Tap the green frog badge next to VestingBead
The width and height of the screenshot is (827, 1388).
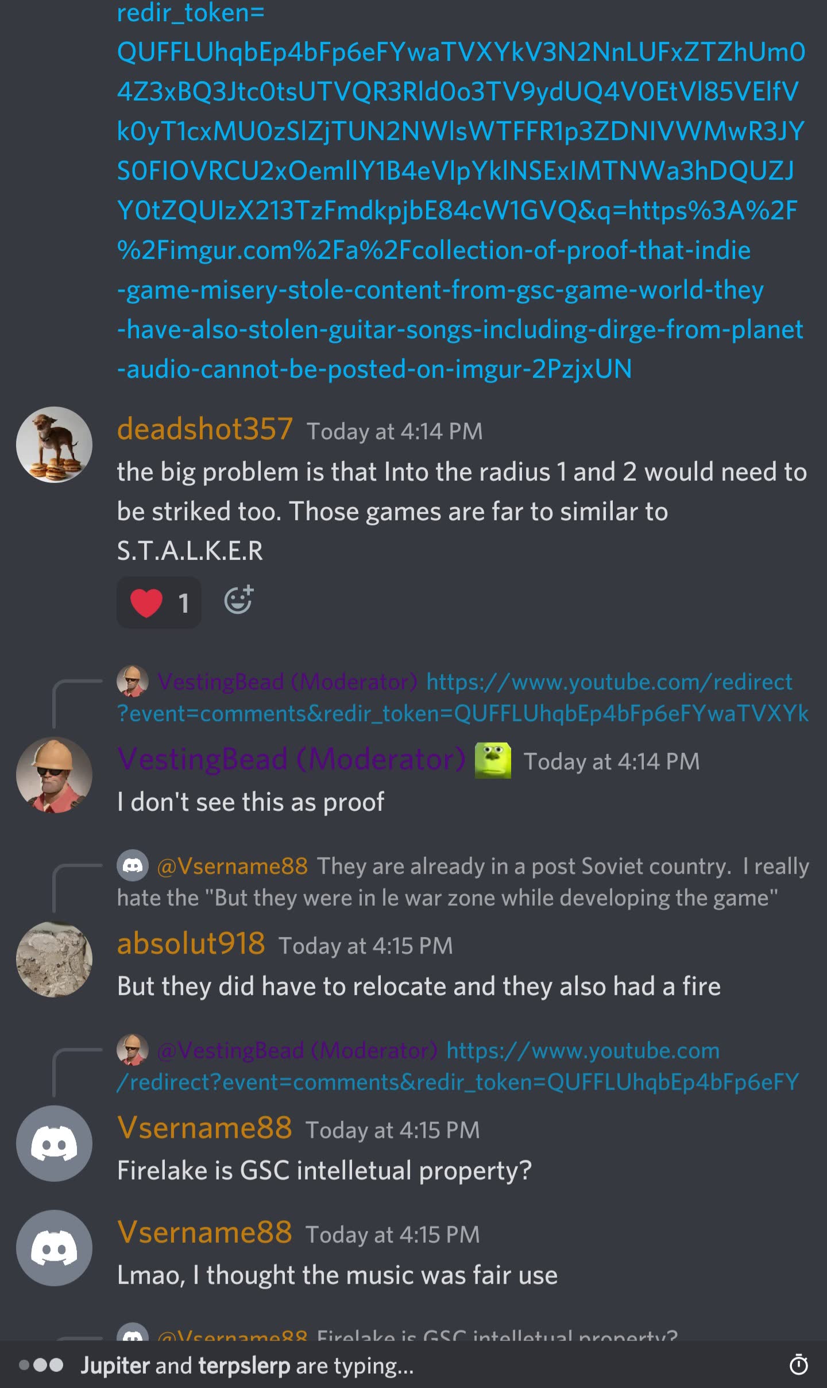(x=493, y=761)
